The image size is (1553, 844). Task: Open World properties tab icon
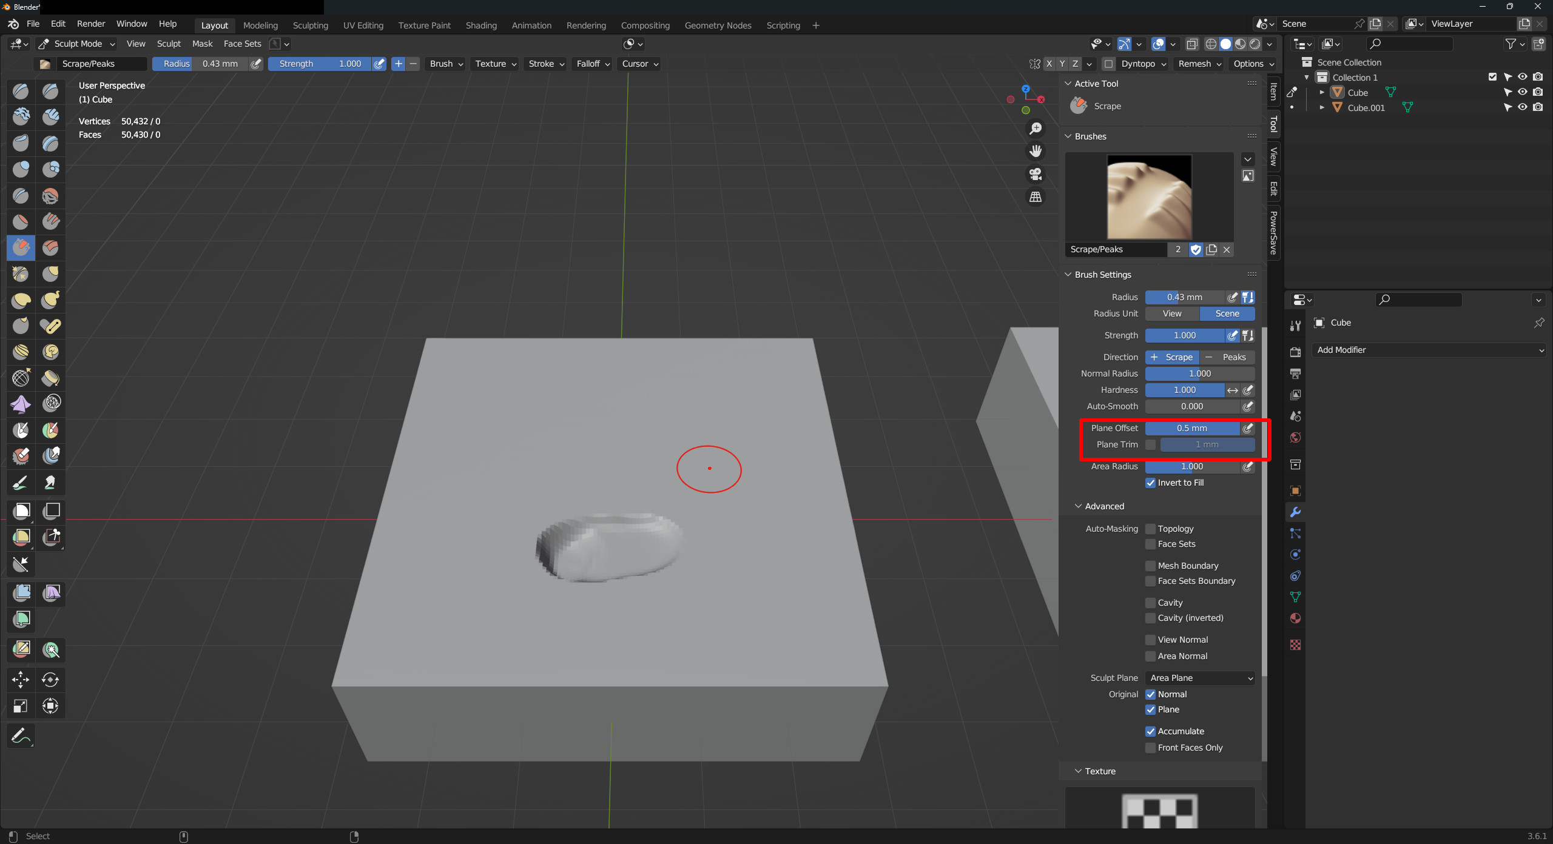[1295, 438]
